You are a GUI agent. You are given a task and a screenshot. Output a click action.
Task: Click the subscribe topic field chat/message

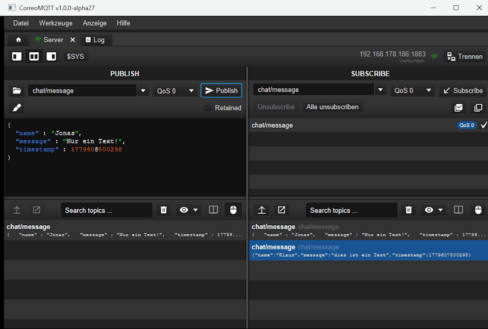coord(313,90)
